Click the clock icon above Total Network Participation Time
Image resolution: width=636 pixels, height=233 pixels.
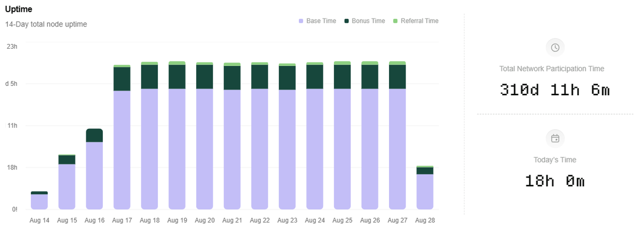pos(555,48)
